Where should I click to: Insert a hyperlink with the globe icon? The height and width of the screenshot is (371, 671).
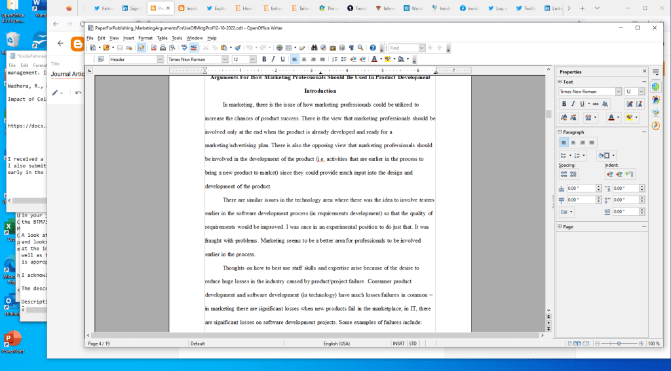(x=279, y=48)
